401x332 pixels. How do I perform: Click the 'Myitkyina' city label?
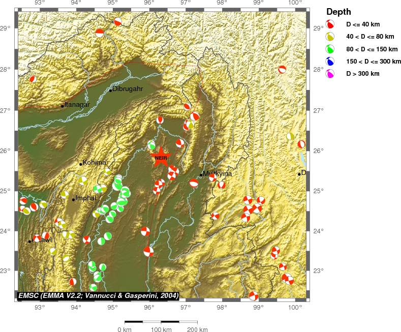(218, 174)
